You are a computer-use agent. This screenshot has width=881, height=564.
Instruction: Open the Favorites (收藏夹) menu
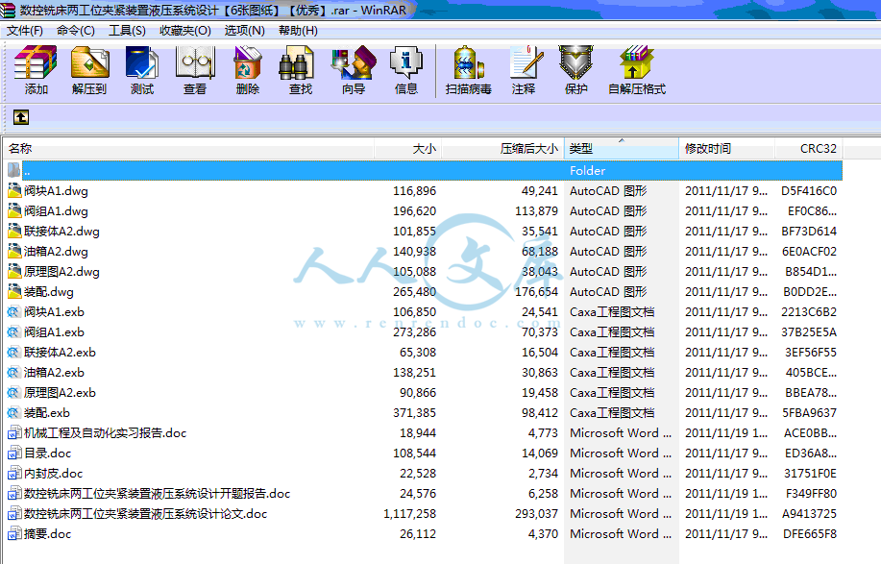click(x=184, y=31)
